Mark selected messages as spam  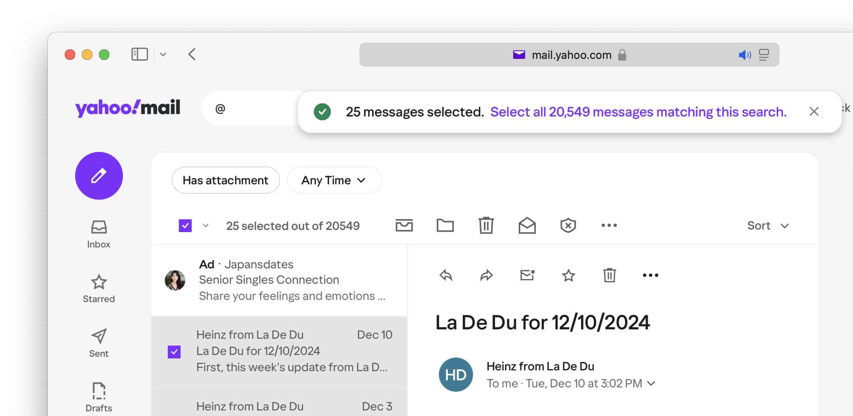568,225
